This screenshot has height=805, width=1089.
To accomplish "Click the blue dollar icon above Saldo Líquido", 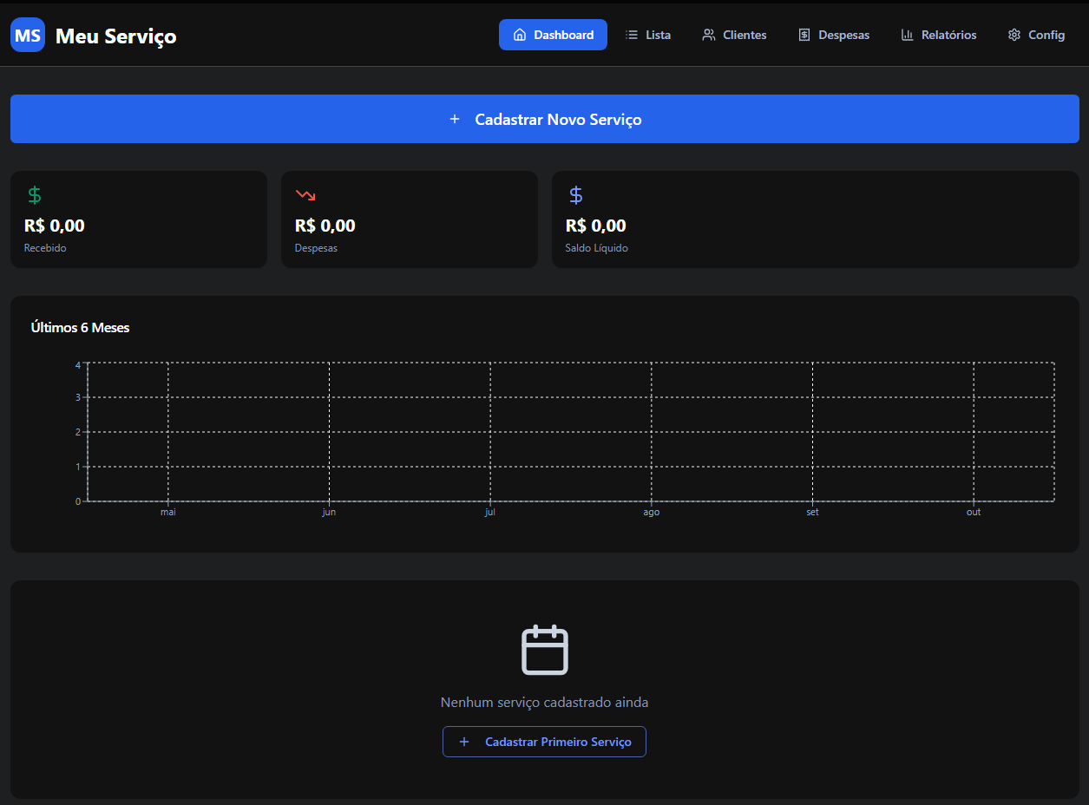I will click(x=576, y=194).
